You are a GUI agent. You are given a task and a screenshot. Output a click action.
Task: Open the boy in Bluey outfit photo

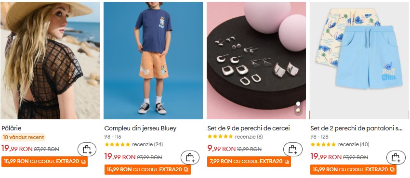click(x=153, y=61)
